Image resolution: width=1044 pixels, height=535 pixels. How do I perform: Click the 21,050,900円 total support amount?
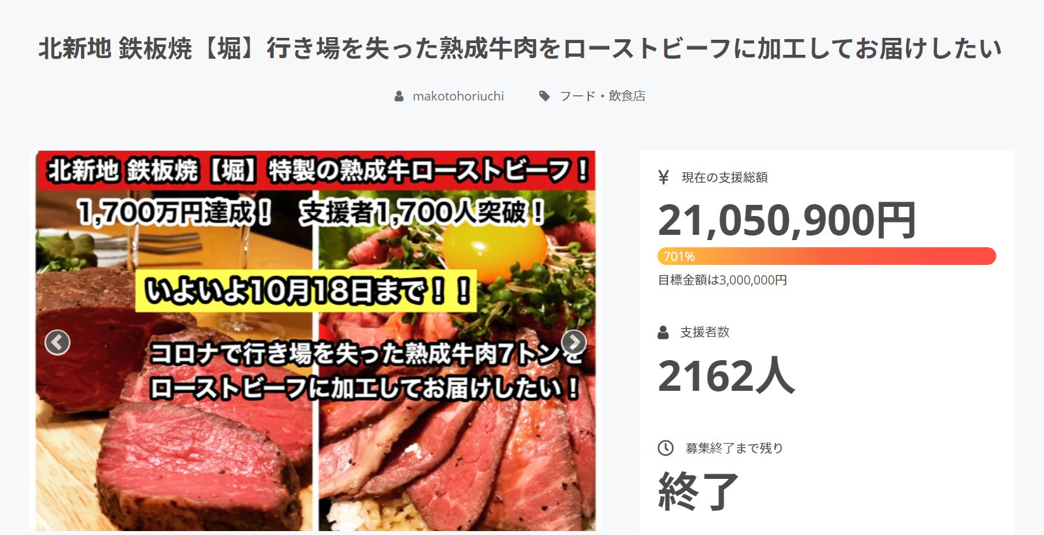coord(787,220)
